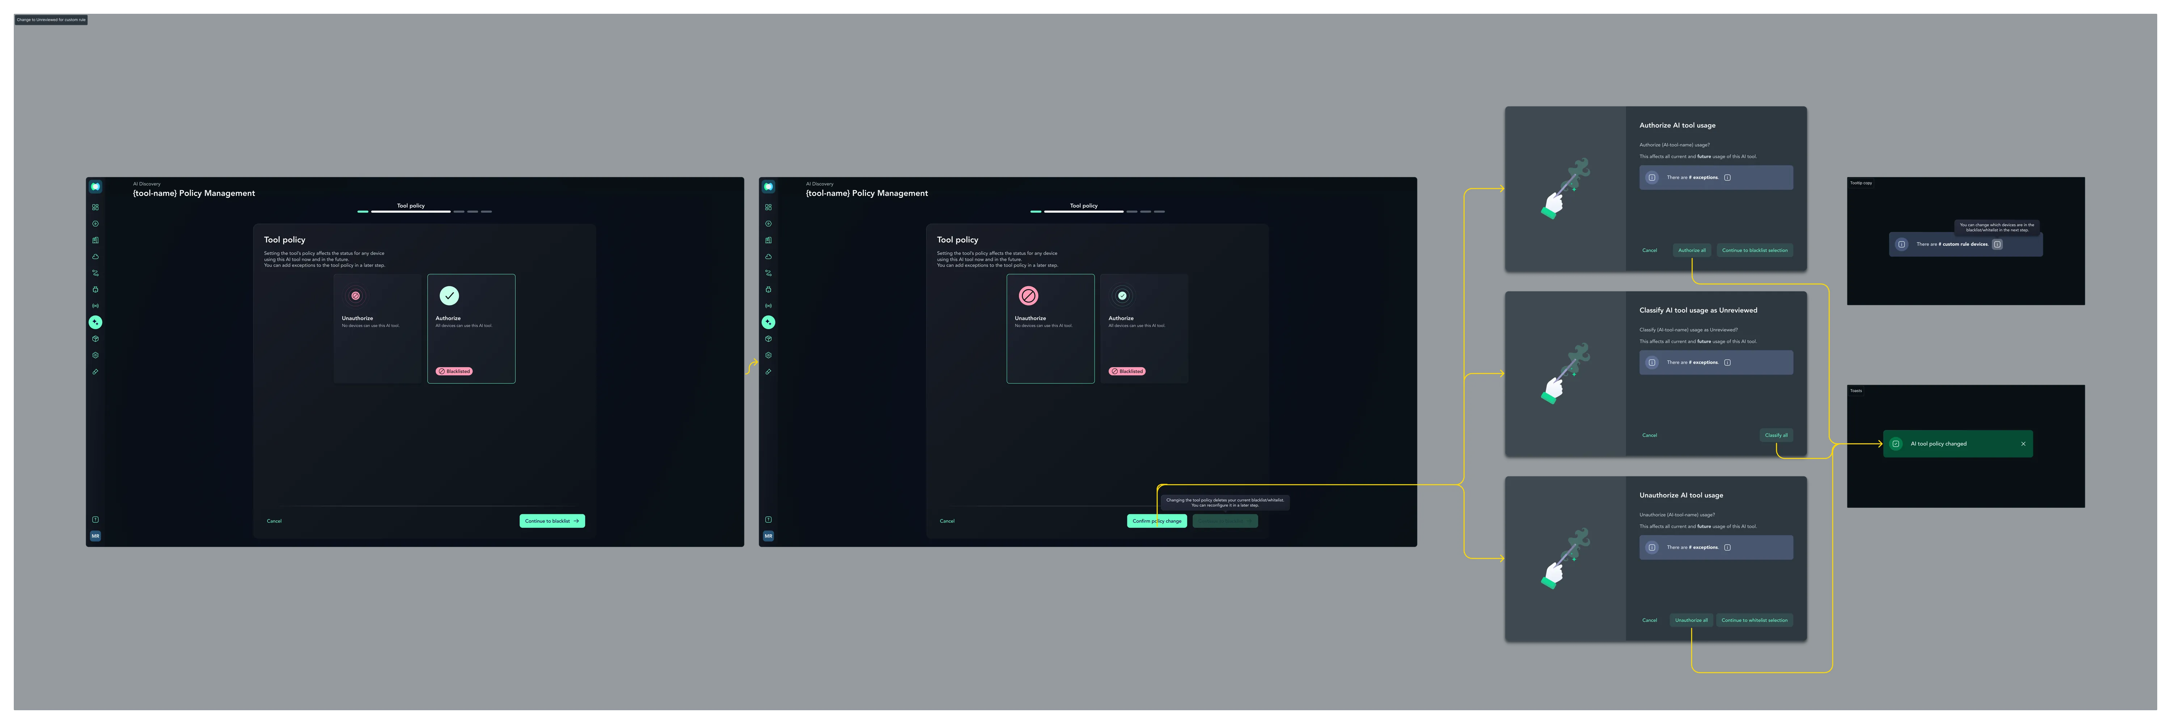Click the Change to Unreviewed for custom rule label
The height and width of the screenshot is (724, 2171).
pyautogui.click(x=51, y=20)
